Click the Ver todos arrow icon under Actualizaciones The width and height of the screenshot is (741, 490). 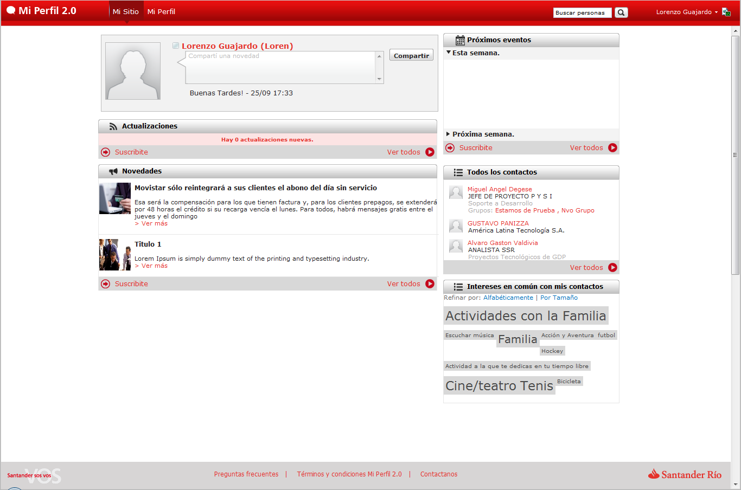point(430,152)
